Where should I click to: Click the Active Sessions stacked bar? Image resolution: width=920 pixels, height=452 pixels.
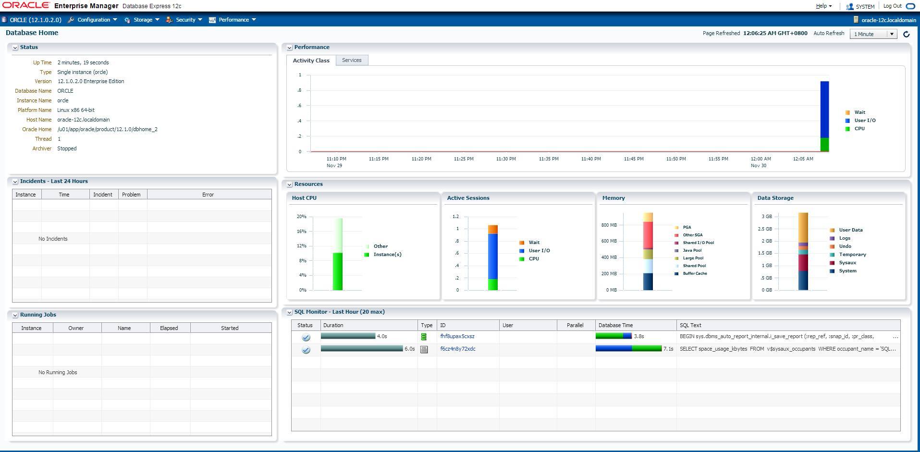tap(492, 257)
